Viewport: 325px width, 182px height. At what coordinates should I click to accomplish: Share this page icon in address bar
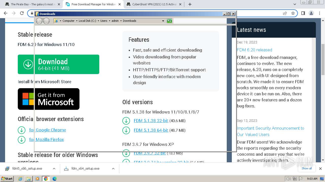285,13
